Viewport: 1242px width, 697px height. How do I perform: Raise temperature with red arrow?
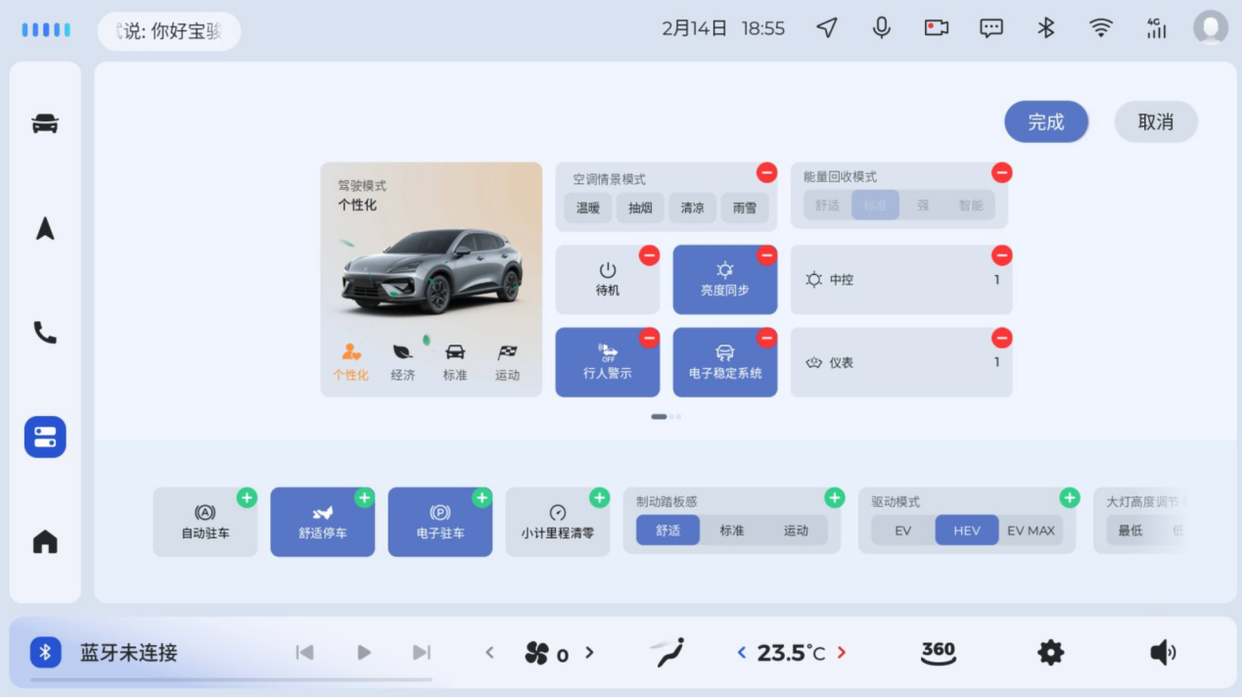[x=842, y=653]
